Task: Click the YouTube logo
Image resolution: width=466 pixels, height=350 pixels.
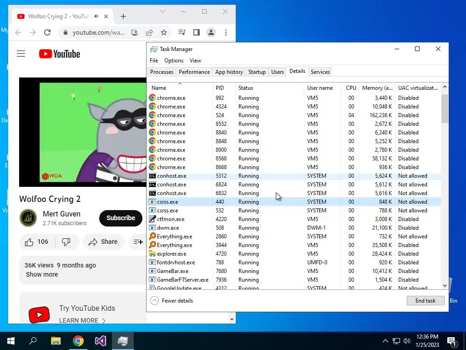Action: pos(60,54)
